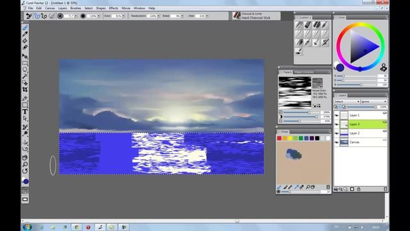This screenshot has height=231, width=410.
Task: Select the Rectangular Shape tool
Action: point(25,105)
